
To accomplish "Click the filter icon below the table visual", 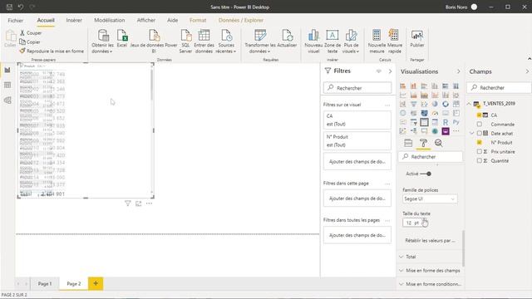I will click(x=127, y=203).
